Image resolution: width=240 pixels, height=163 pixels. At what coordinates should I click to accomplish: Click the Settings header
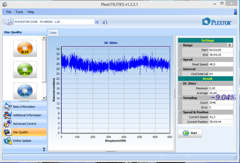coord(205,40)
